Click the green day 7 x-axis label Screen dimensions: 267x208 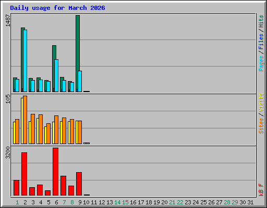coord(64,202)
